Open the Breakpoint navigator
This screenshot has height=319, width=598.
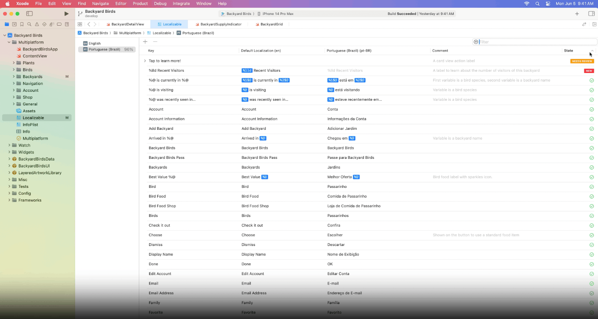click(59, 24)
